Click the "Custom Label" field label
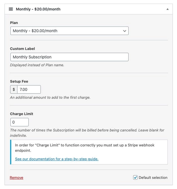177x189 pixels. (x=22, y=49)
